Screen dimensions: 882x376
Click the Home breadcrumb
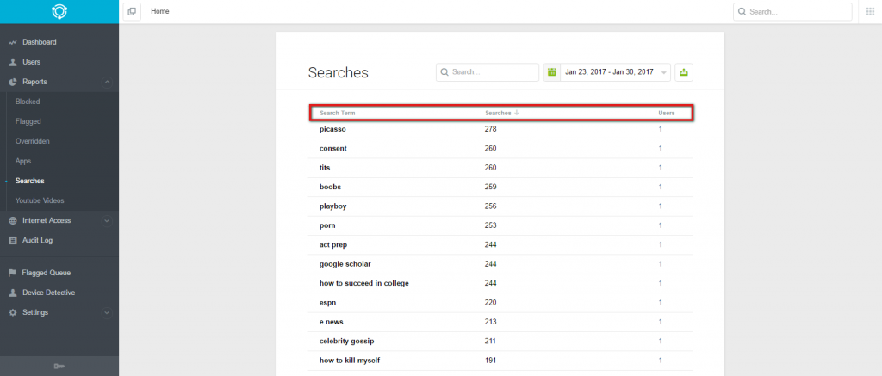click(x=159, y=11)
